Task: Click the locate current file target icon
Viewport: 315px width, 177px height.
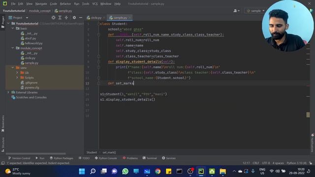Action: pyautogui.click(x=54, y=18)
